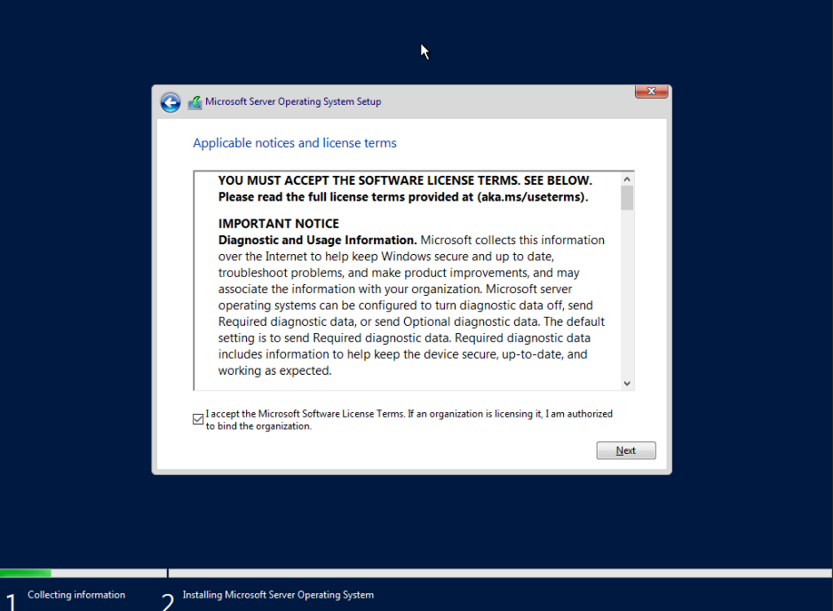Uncheck the accept license terms checkbox
Screen dimensions: 833x611
coord(198,419)
